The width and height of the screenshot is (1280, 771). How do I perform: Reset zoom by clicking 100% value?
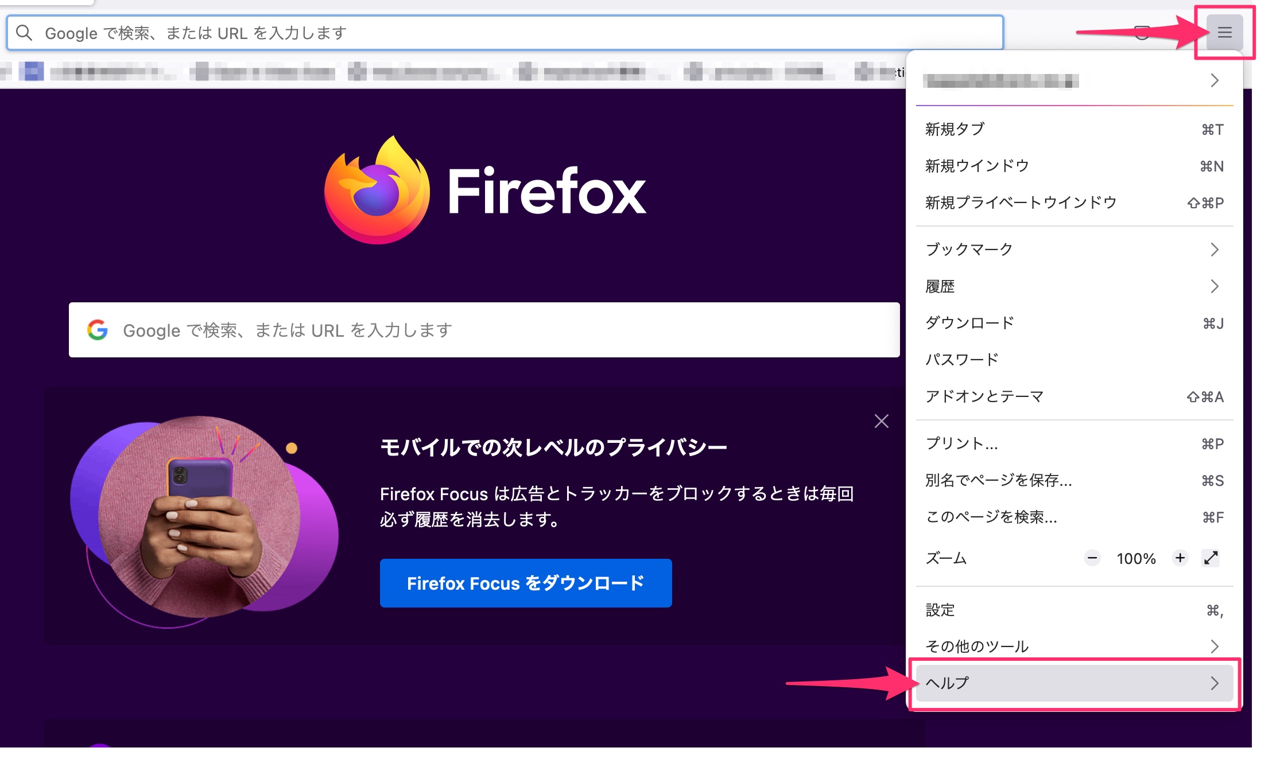click(1136, 558)
